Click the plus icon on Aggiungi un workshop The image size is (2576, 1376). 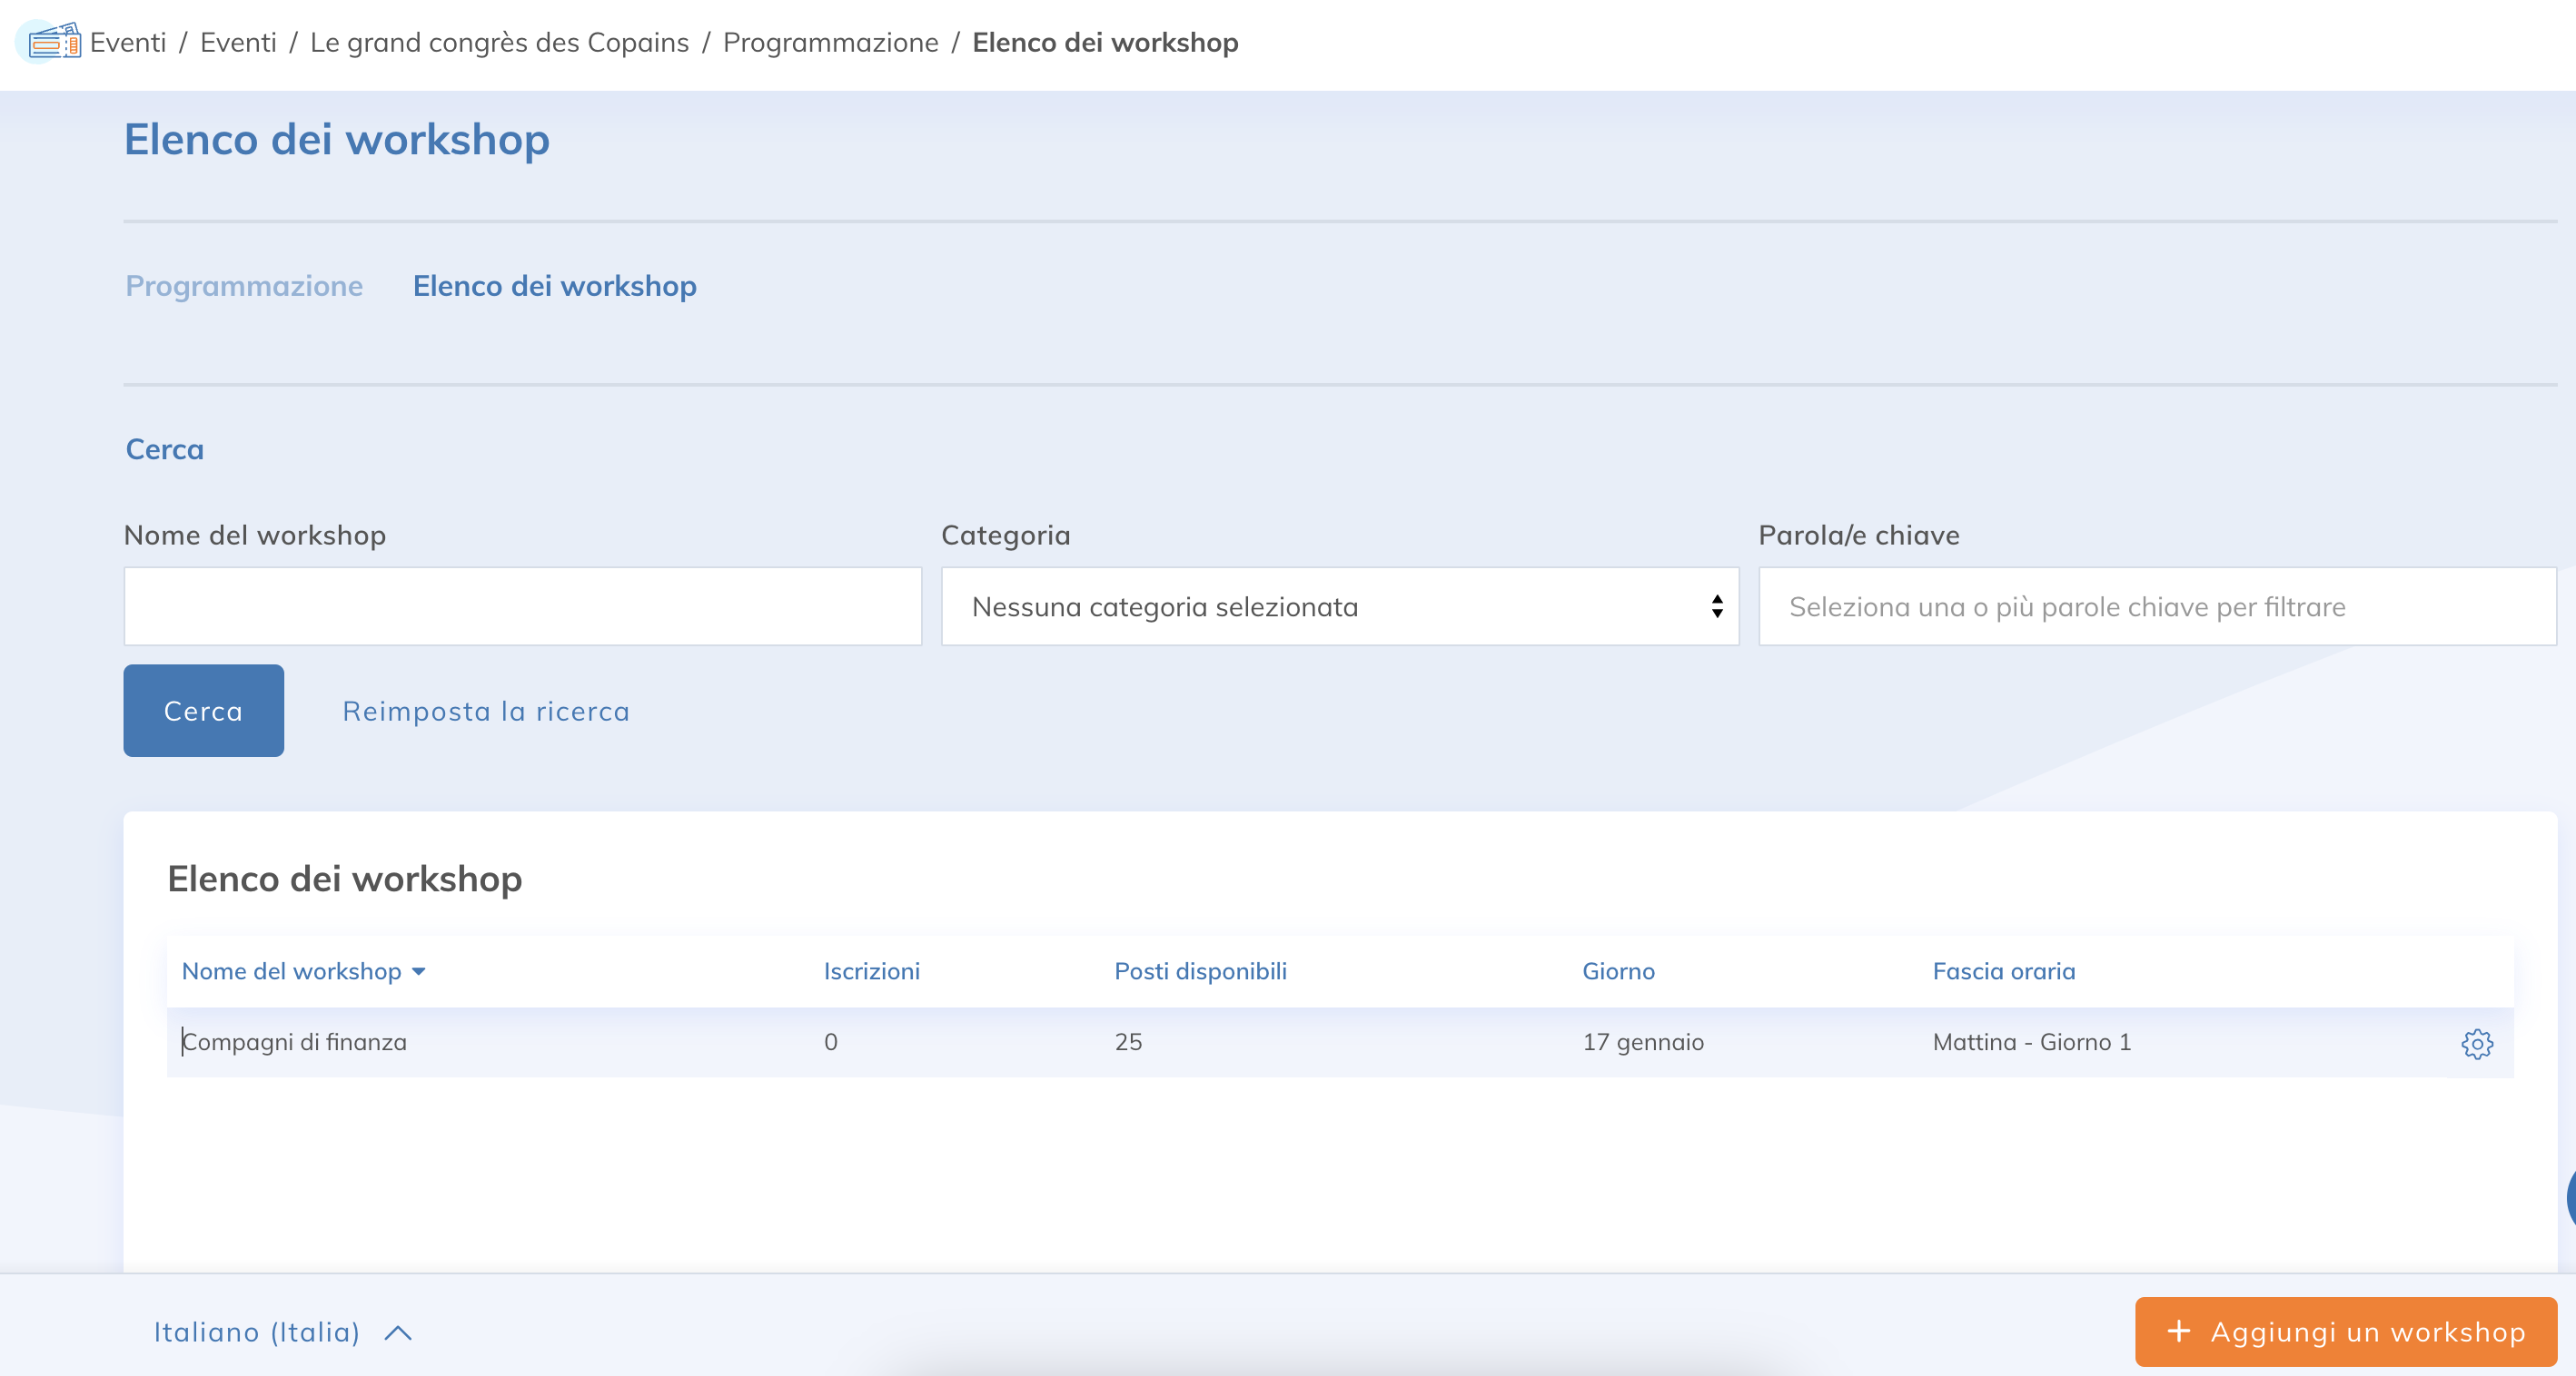click(2178, 1331)
